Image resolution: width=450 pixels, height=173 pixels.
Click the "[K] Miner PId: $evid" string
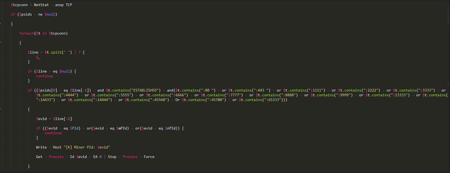pos(87,147)
